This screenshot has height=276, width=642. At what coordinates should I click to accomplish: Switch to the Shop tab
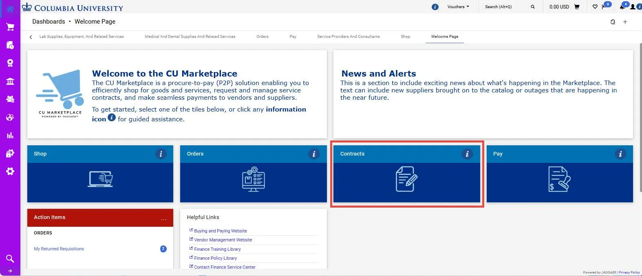(x=405, y=37)
